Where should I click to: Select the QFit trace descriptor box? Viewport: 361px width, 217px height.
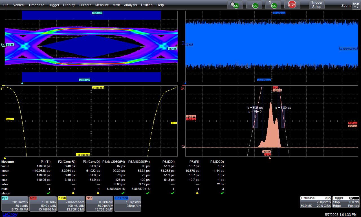[43, 204]
